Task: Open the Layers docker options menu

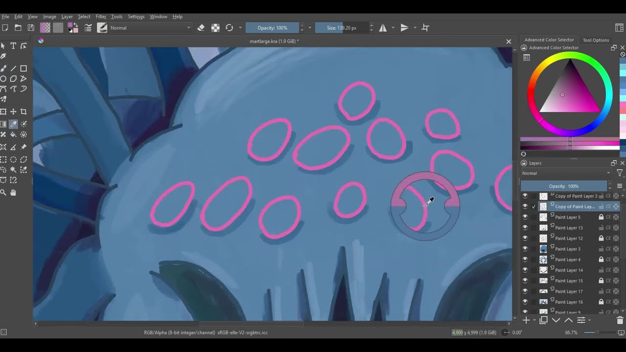Action: (x=620, y=186)
